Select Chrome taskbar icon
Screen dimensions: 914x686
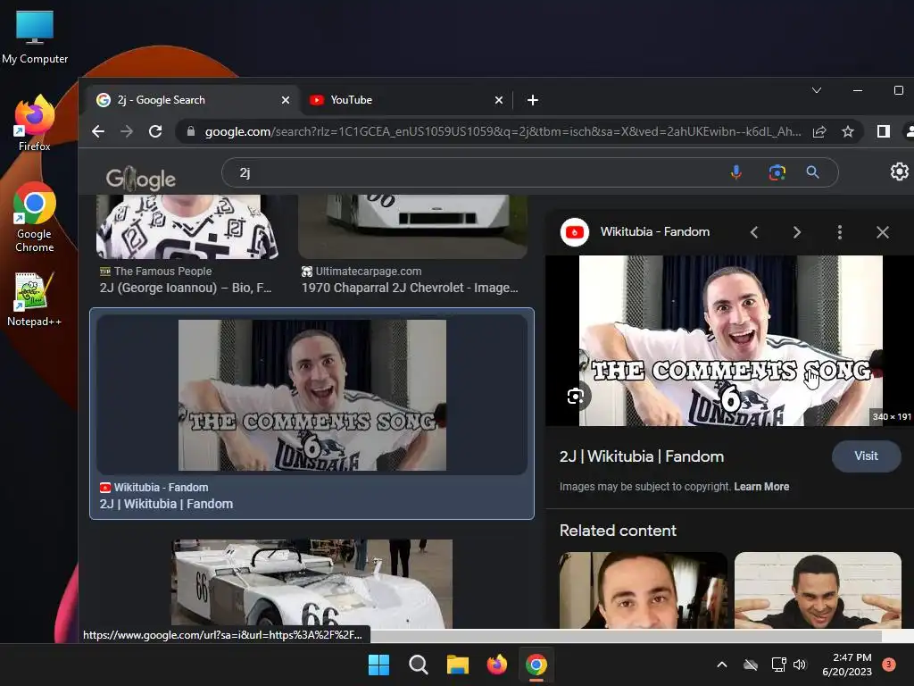point(536,665)
